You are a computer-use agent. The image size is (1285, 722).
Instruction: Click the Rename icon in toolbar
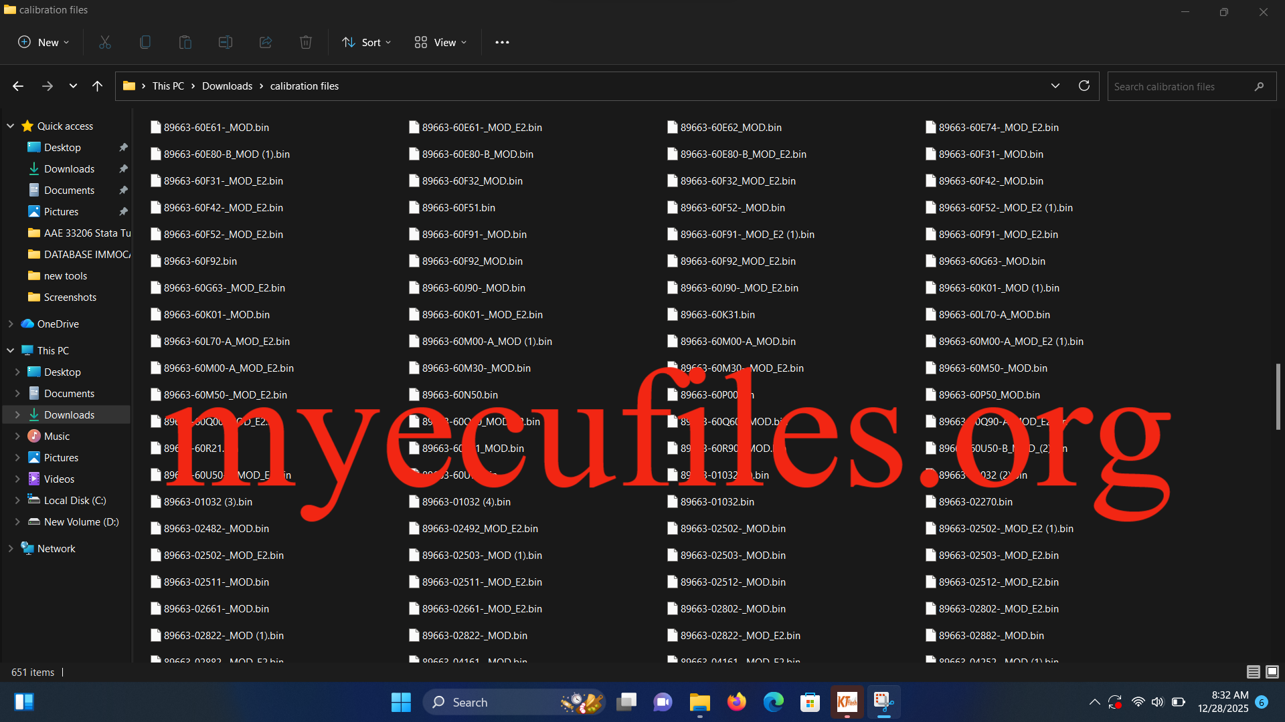(x=226, y=42)
